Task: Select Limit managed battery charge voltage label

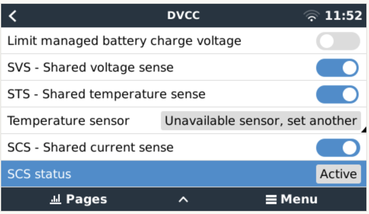Action: (124, 41)
